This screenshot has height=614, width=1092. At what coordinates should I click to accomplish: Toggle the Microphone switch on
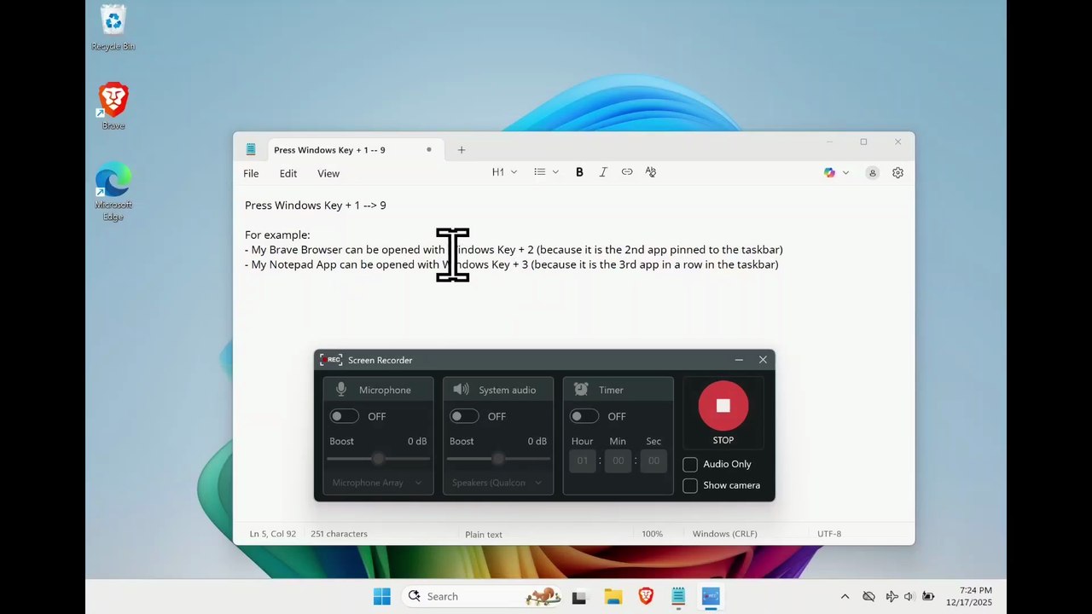coord(345,416)
